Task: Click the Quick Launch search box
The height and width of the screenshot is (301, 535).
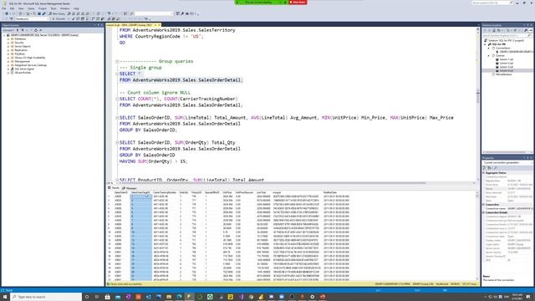Action: pyautogui.click(x=492, y=3)
